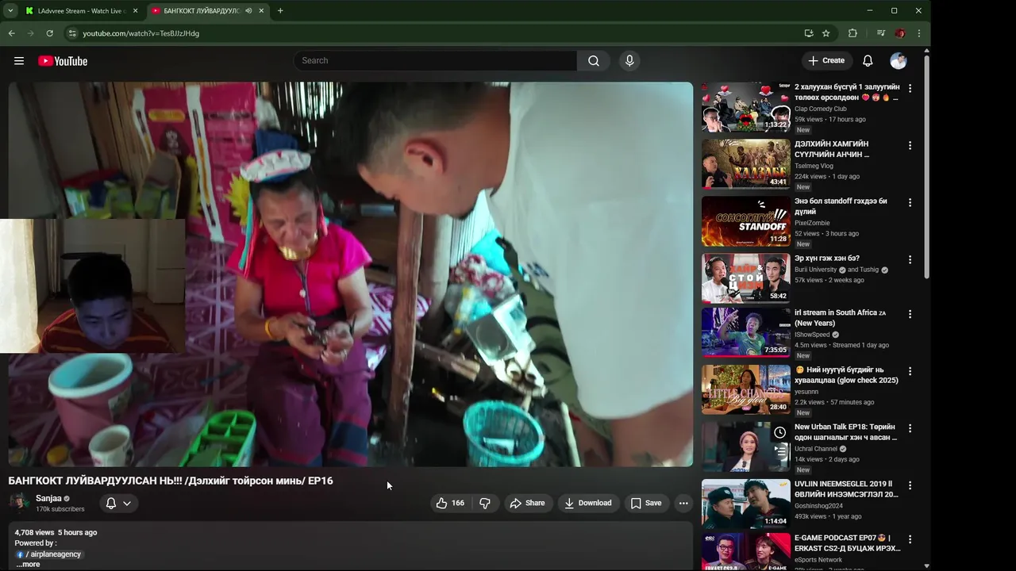Image resolution: width=1016 pixels, height=571 pixels.
Task: Open the PixelZombie standoff video thumbnail
Action: (746, 221)
